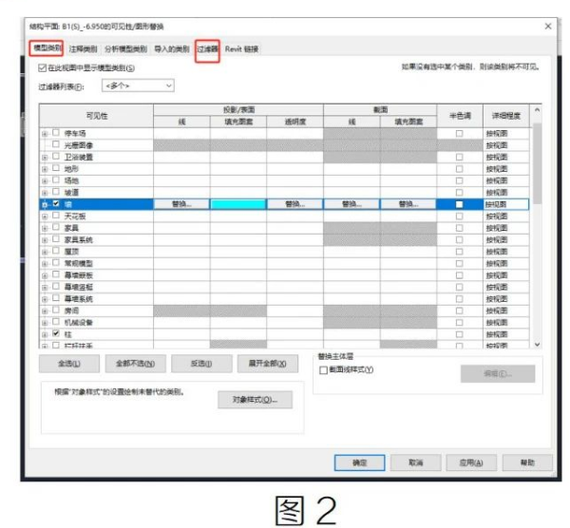Click the 全部不选(N) button
The height and width of the screenshot is (528, 570).
[x=135, y=364]
